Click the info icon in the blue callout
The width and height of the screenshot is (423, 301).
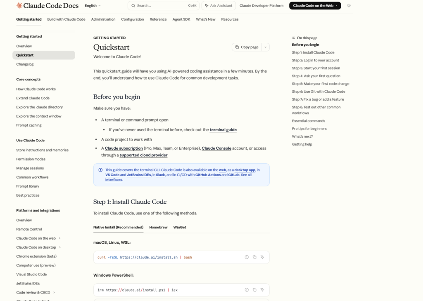click(100, 170)
